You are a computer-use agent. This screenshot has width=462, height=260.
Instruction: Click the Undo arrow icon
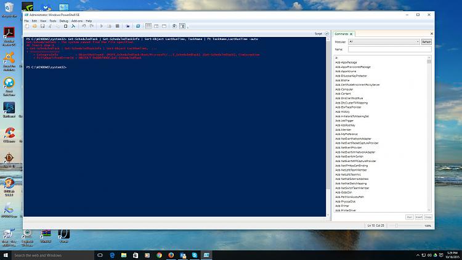(x=84, y=26)
